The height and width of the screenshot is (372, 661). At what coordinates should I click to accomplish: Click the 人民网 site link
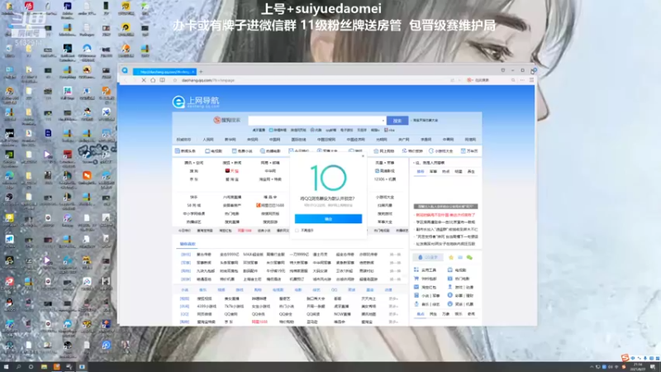tap(208, 140)
